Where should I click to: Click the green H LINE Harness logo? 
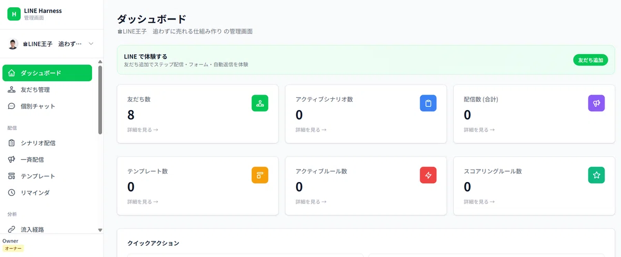14,14
